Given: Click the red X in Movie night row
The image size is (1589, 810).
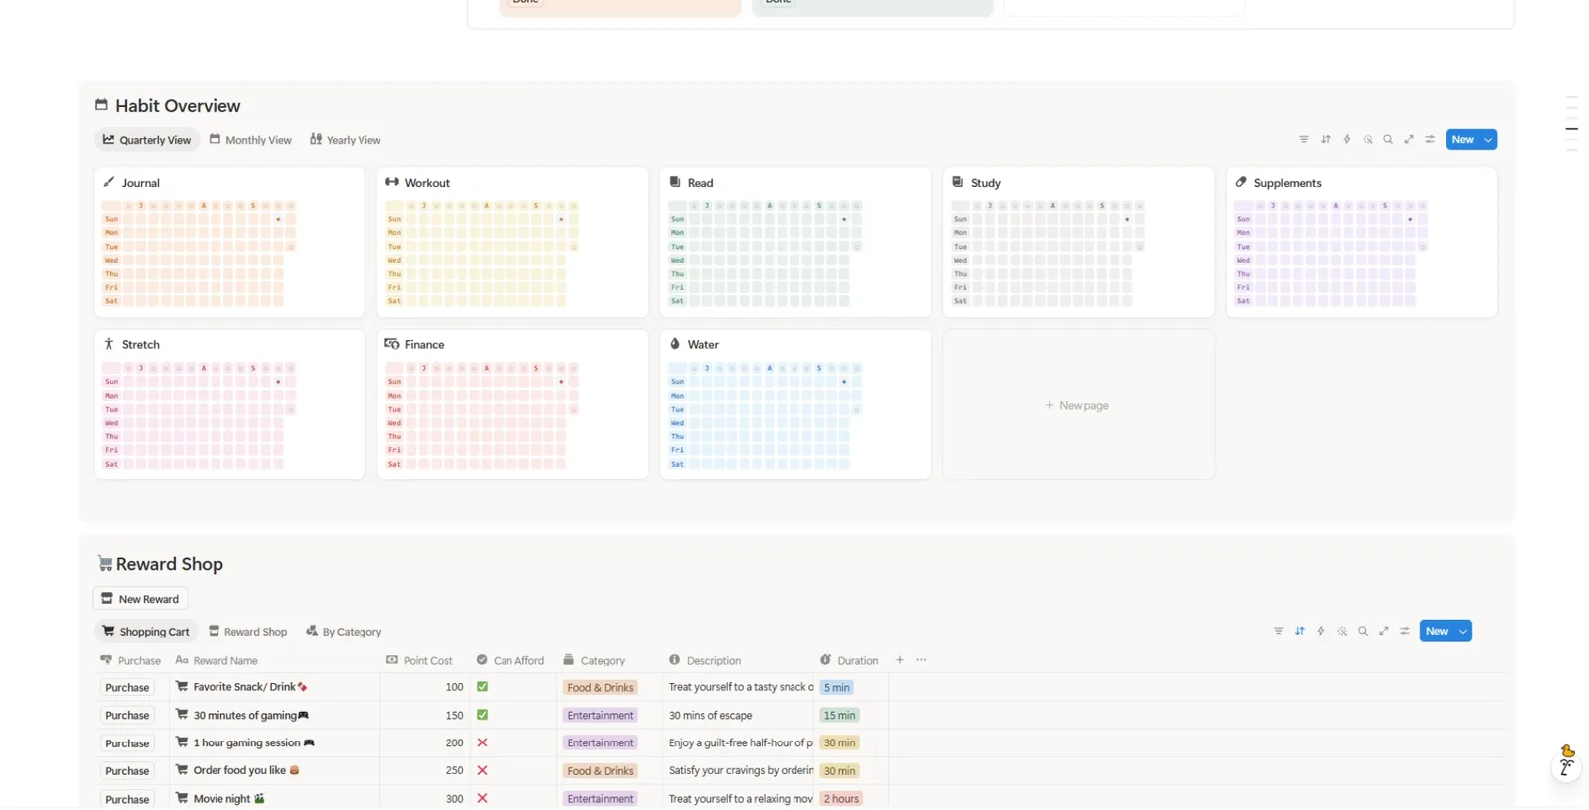Looking at the screenshot, I should [482, 798].
